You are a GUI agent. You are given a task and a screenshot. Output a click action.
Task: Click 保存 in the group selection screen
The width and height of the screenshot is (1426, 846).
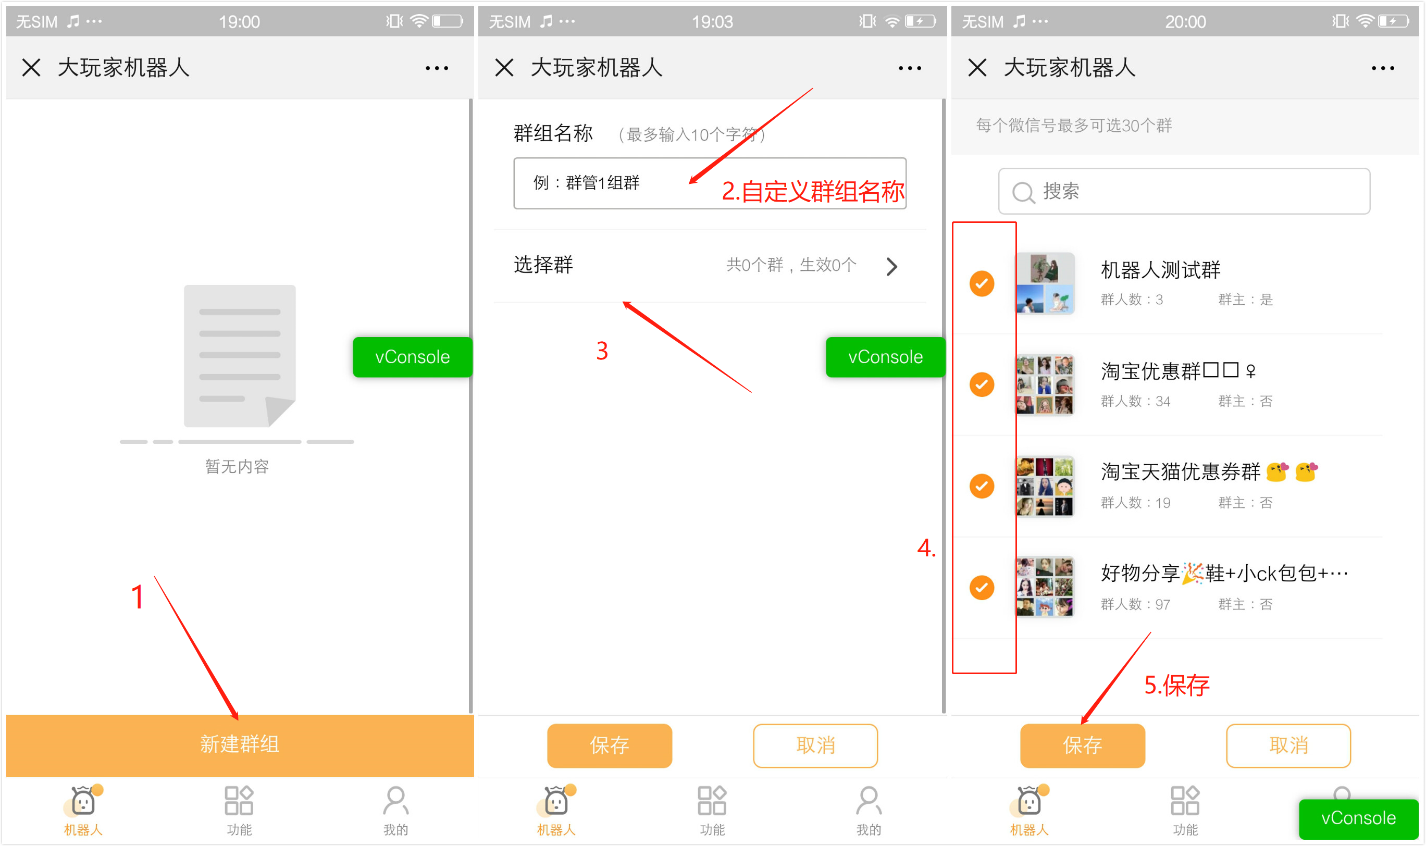click(x=1082, y=745)
